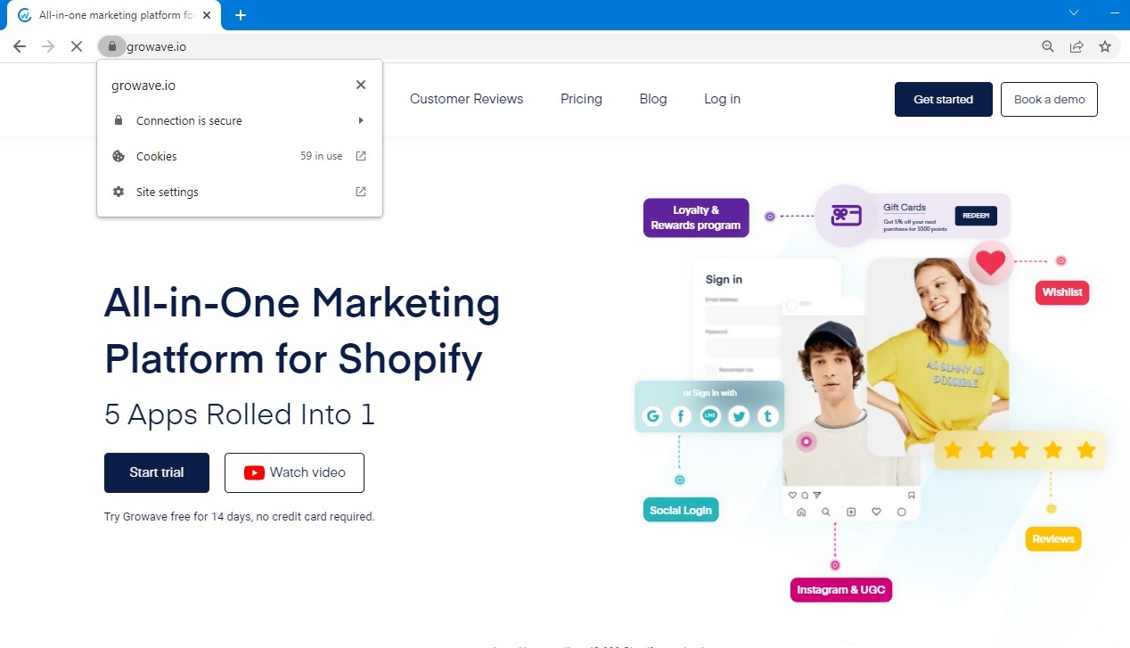1130x648 pixels.
Task: Close the site info popup
Action: 361,85
